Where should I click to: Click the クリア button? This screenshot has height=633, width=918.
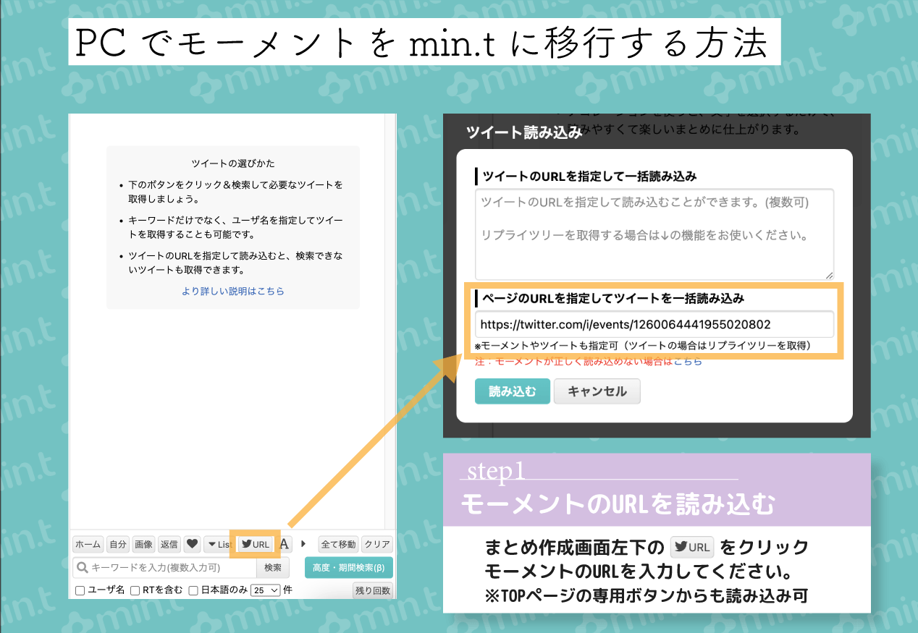click(x=376, y=544)
